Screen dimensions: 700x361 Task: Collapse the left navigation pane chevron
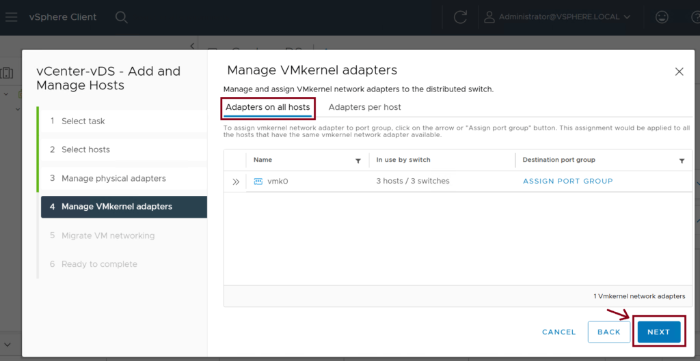coord(192,46)
